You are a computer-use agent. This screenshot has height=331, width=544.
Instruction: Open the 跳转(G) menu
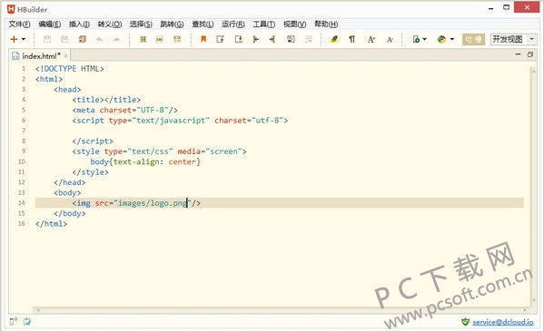click(x=172, y=24)
